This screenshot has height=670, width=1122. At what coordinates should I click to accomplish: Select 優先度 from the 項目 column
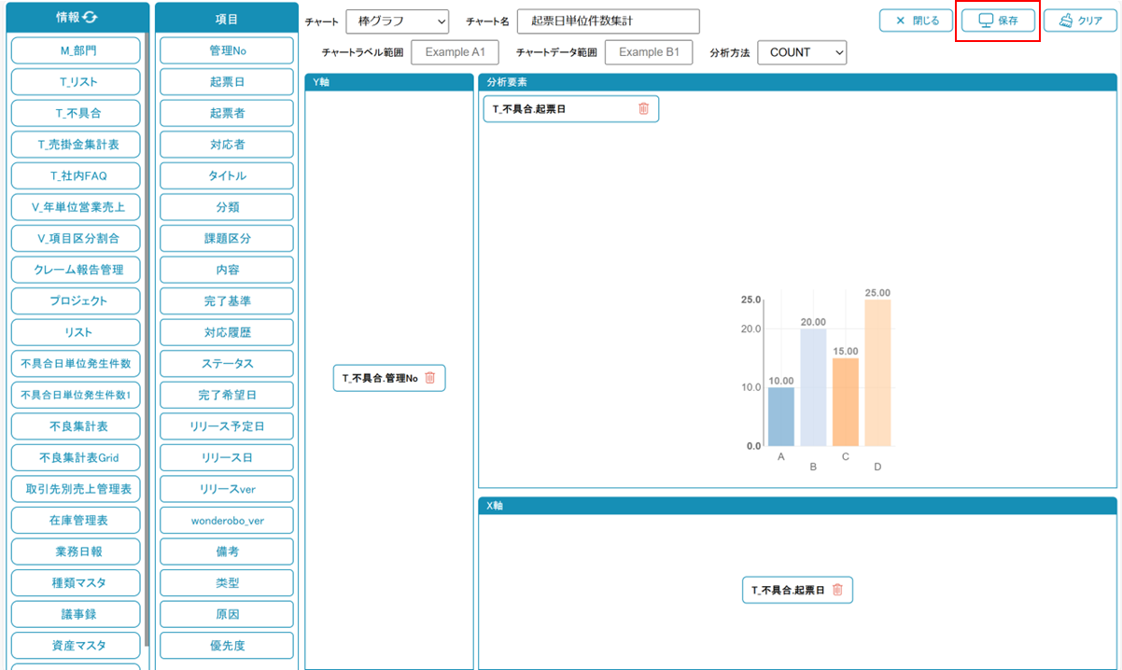[x=227, y=645]
